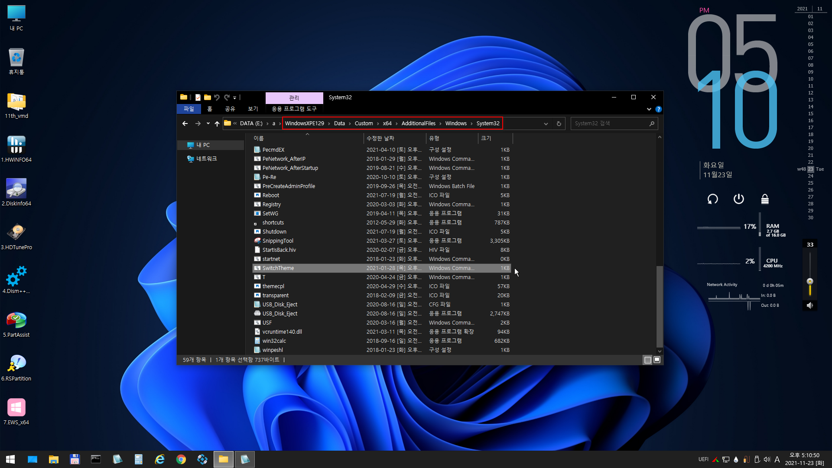
Task: Switch to details view layout button
Action: pos(647,360)
